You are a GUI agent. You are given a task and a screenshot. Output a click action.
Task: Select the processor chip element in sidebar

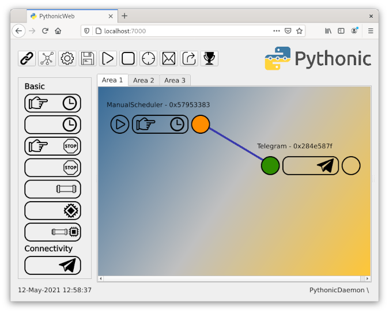53,210
